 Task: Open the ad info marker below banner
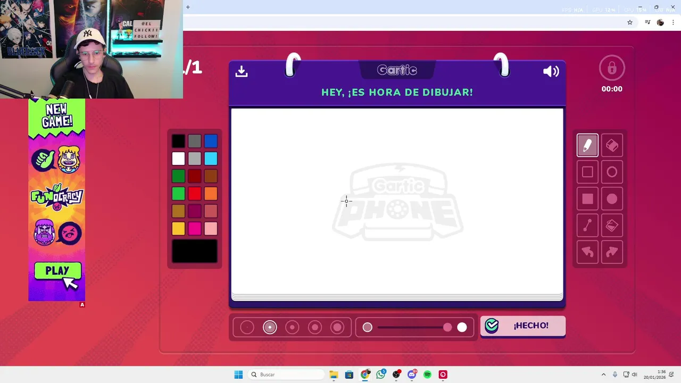tap(82, 305)
